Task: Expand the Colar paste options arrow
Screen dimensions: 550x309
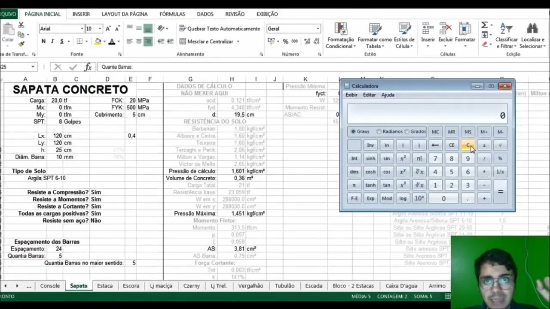Action: point(8,46)
